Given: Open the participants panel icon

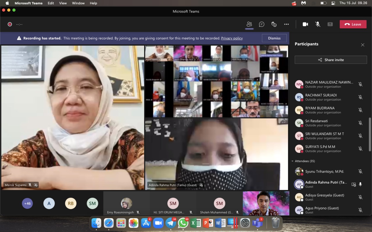Looking at the screenshot, I should coord(249,24).
